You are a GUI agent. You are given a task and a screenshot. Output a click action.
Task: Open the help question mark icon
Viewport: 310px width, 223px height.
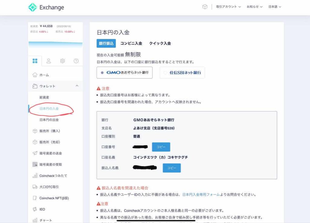pos(76,61)
